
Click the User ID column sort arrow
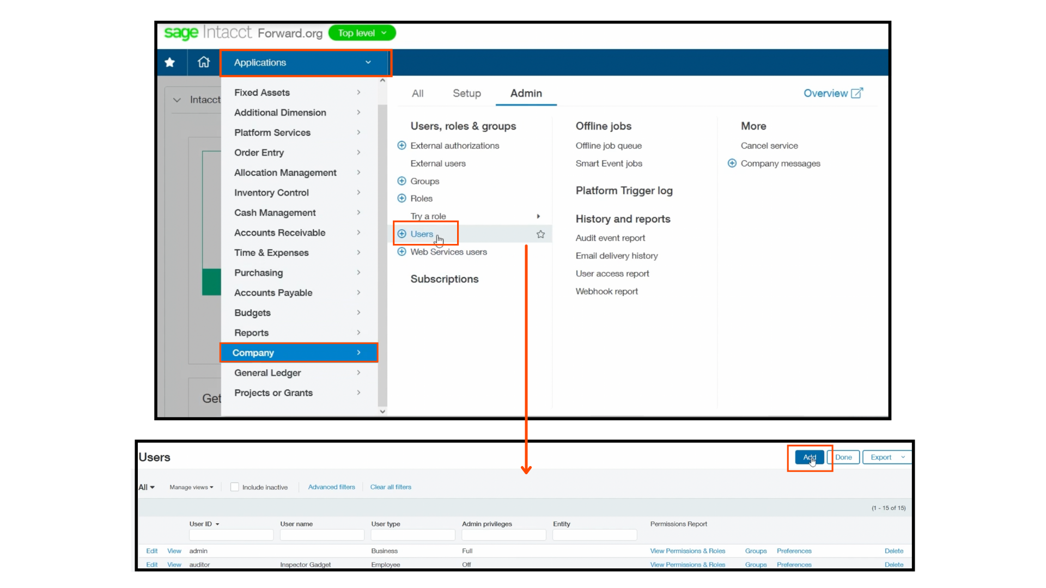click(216, 523)
